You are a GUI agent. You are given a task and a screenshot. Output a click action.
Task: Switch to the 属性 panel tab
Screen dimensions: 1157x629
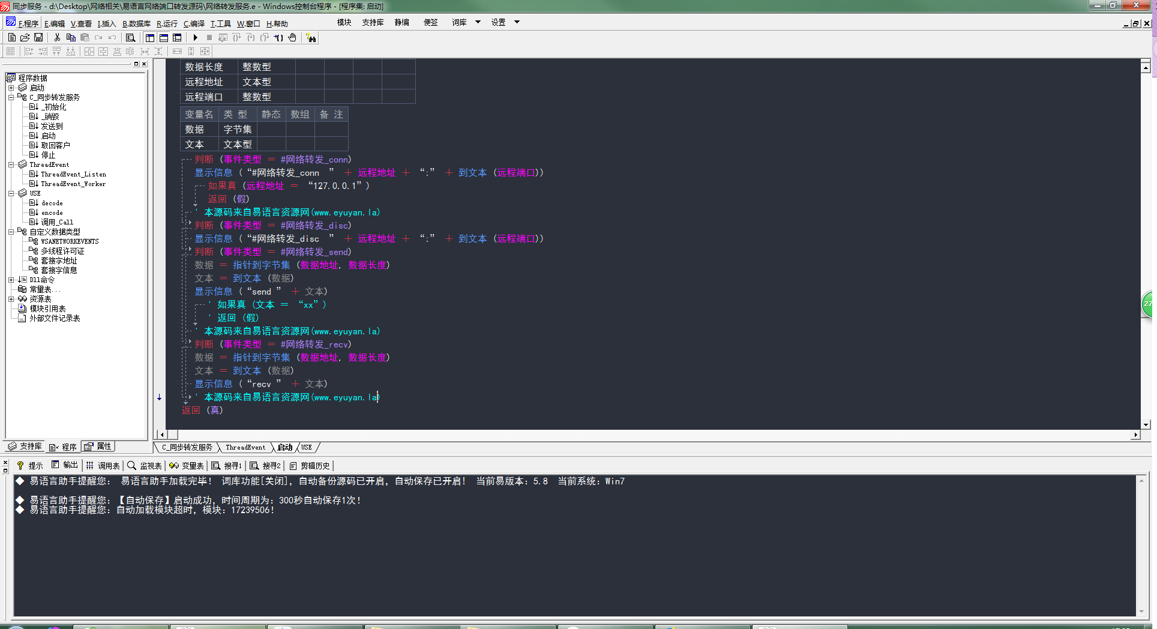coord(98,447)
